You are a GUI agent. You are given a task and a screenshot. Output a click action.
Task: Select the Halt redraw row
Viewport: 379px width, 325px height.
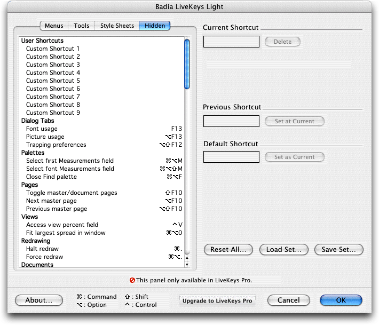[101, 249]
